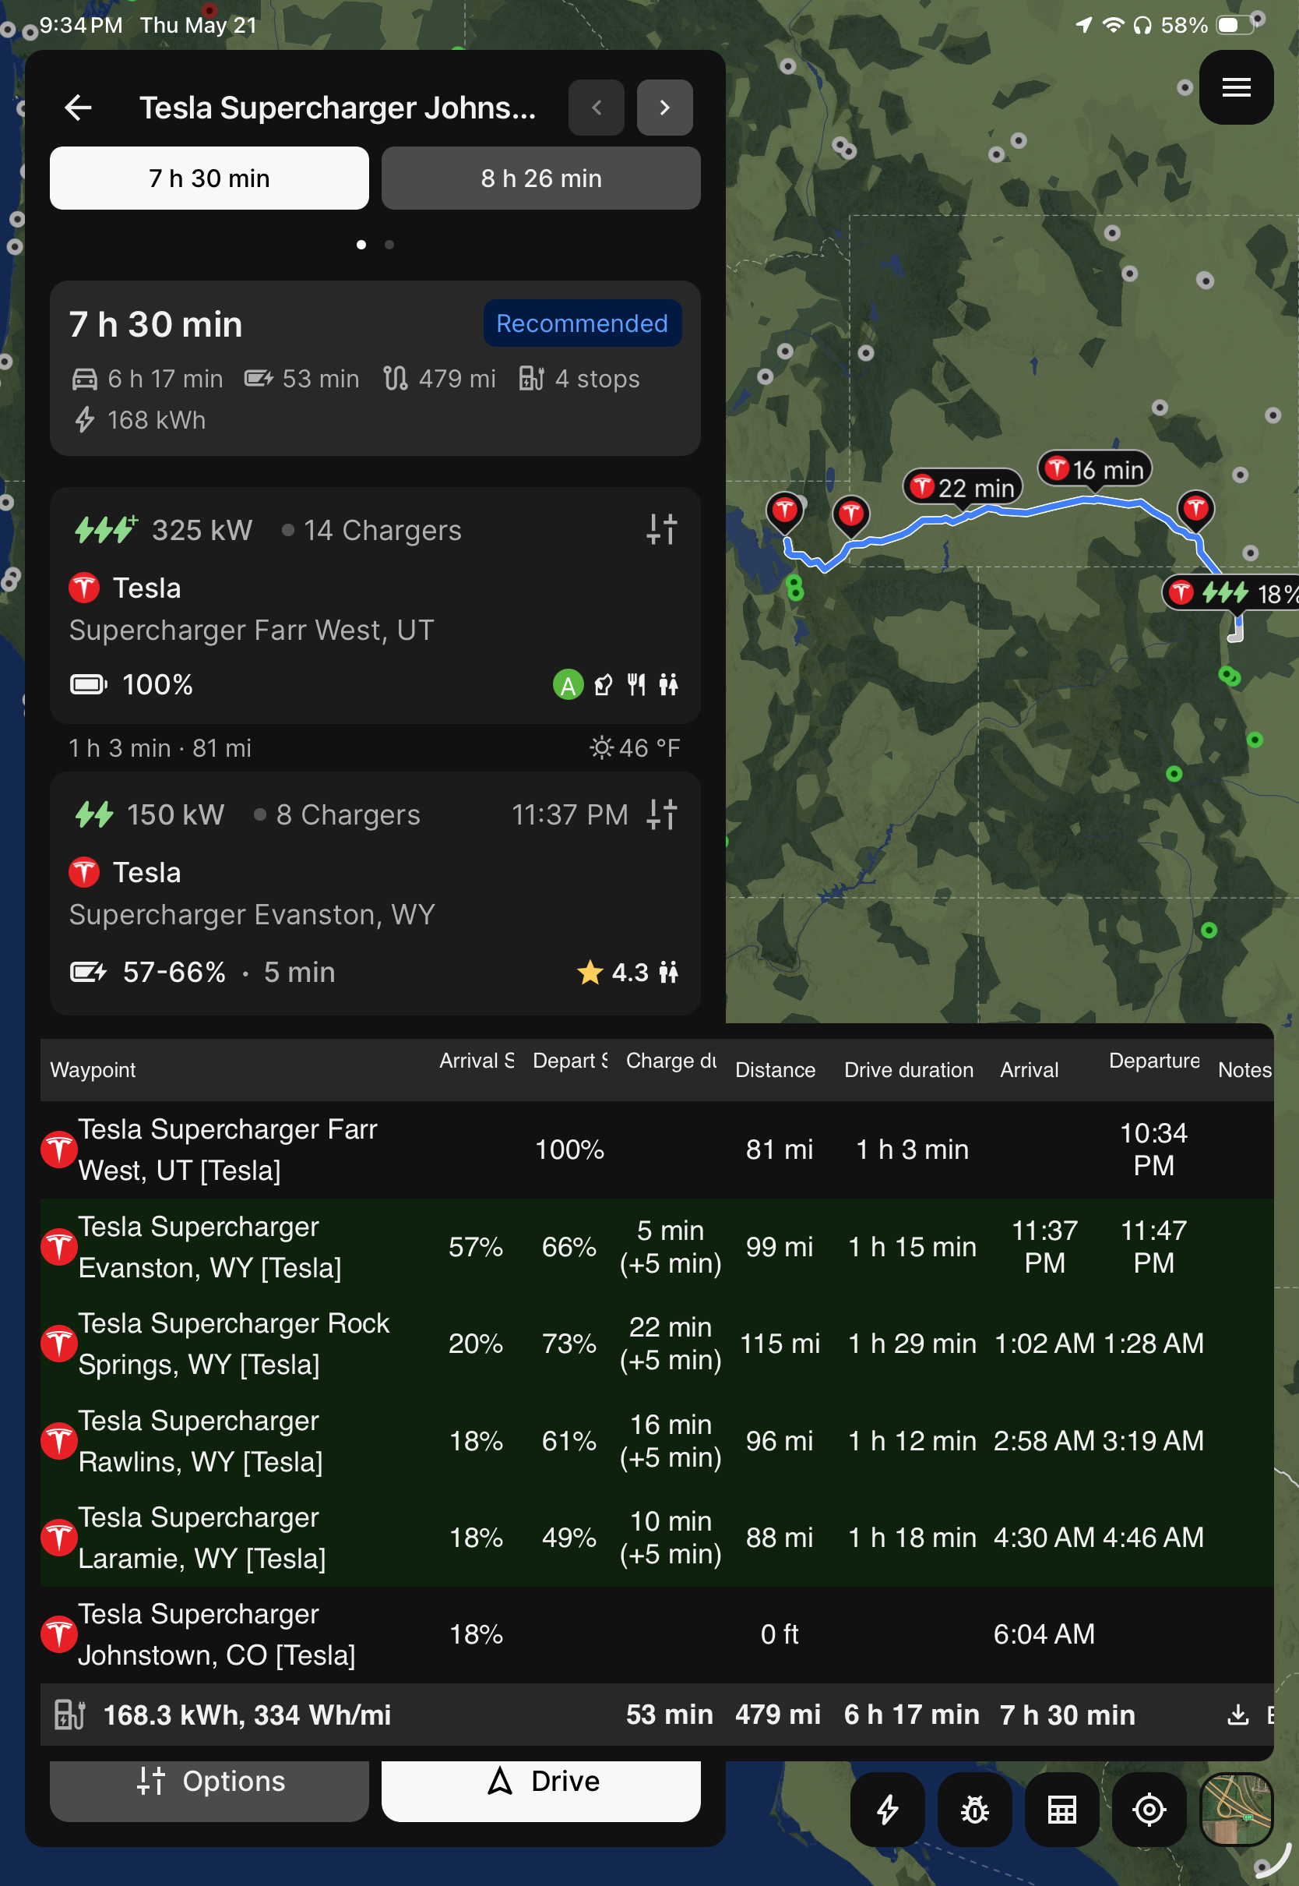
Task: Tap the battery percentage in status bar
Action: pyautogui.click(x=1184, y=25)
